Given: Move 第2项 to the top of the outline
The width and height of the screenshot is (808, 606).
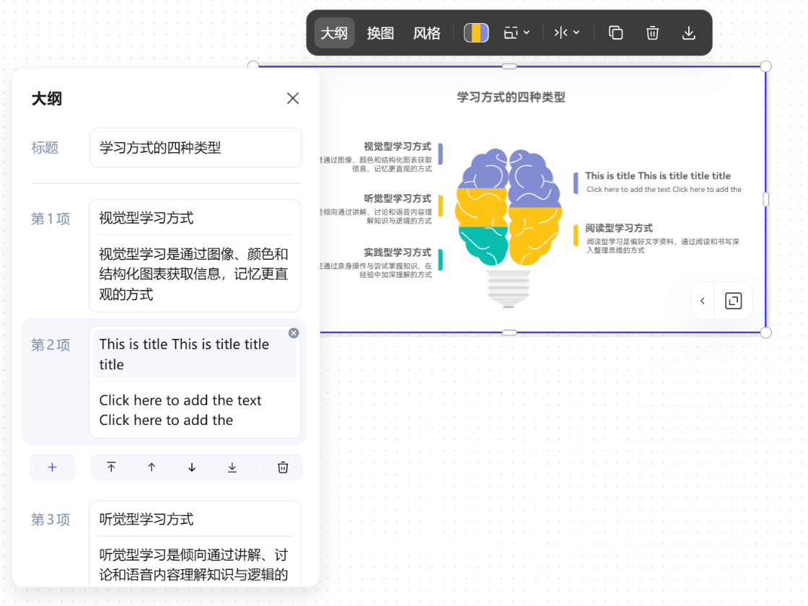Looking at the screenshot, I should [x=112, y=467].
